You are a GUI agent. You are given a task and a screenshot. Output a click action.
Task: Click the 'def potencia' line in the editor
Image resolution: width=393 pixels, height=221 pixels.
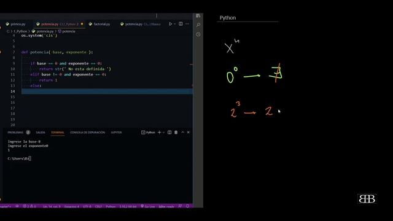pyautogui.click(x=57, y=52)
